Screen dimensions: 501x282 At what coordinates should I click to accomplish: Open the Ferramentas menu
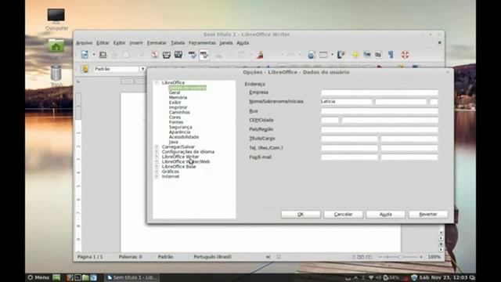pos(202,43)
